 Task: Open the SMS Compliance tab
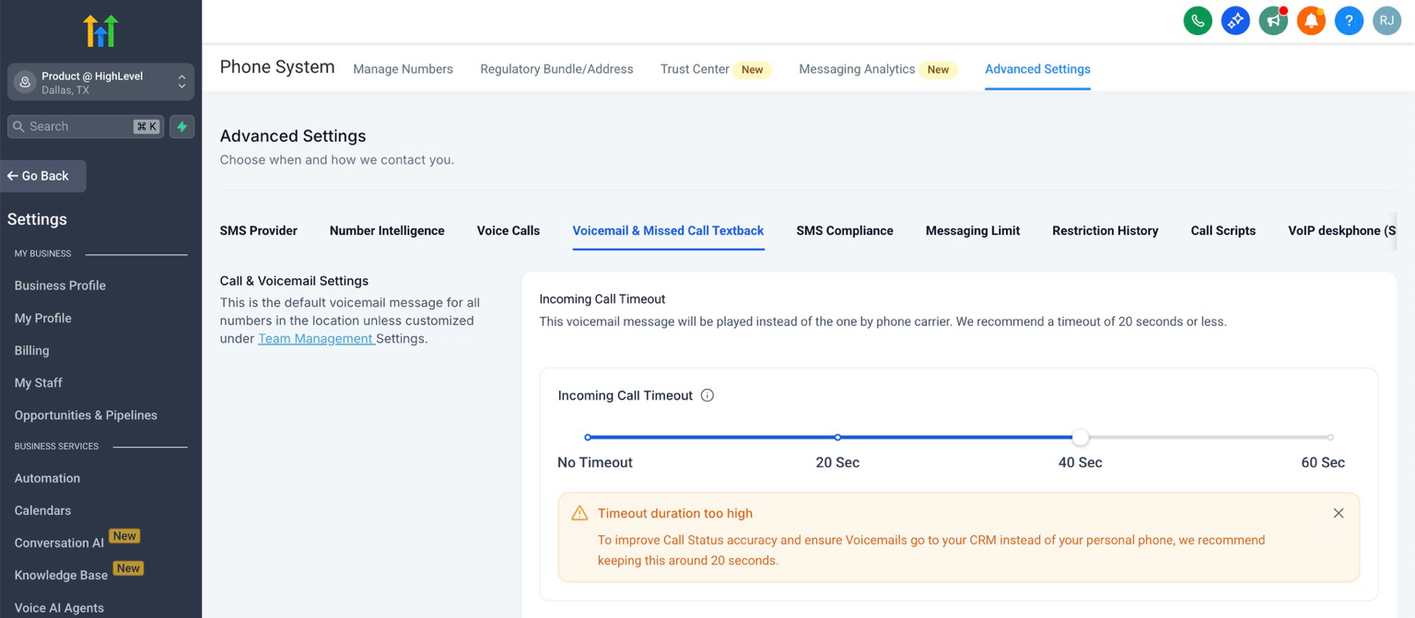[844, 230]
